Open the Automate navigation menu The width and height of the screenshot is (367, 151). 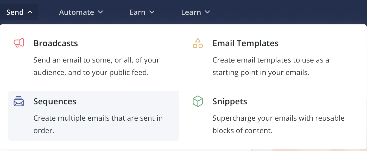[77, 12]
